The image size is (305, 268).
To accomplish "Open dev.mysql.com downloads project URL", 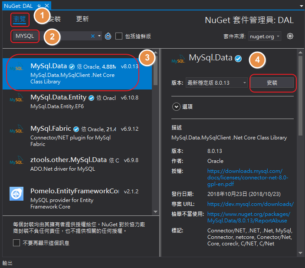I will [250, 204].
